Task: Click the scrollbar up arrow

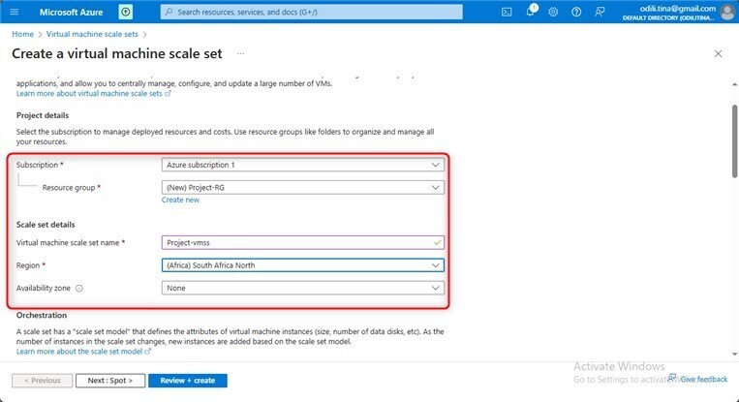Action: click(734, 84)
